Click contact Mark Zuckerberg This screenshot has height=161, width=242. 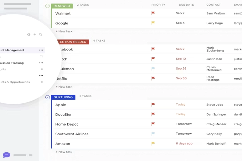pyautogui.click(x=215, y=49)
